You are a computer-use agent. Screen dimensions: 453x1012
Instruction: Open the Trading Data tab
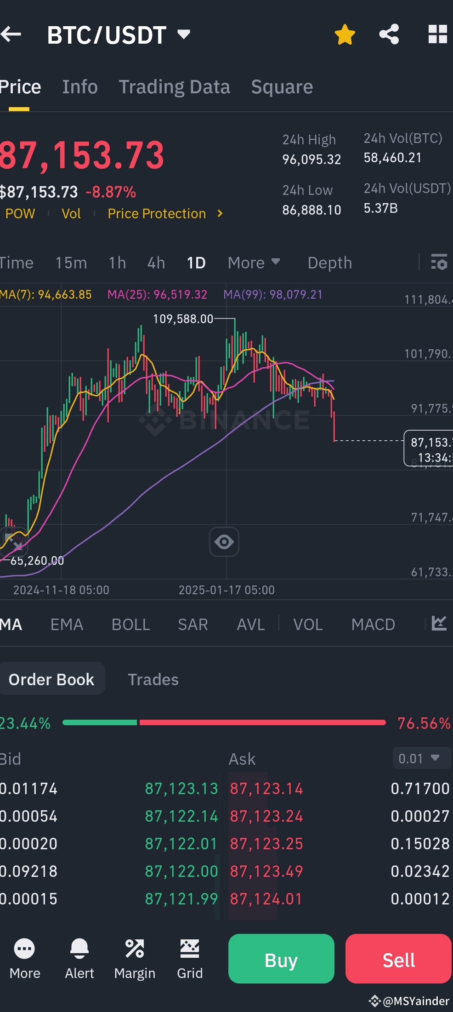tap(175, 87)
